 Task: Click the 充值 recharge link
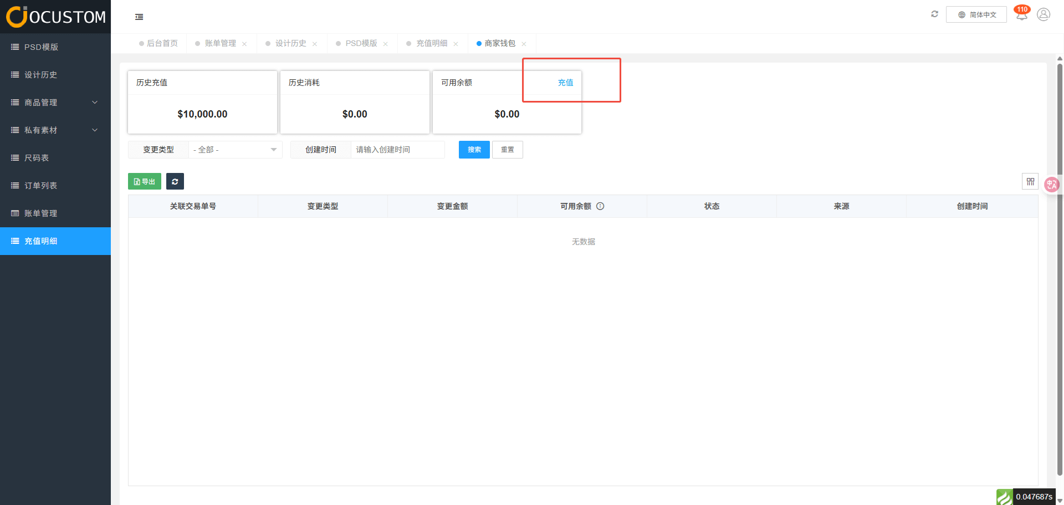pyautogui.click(x=565, y=83)
